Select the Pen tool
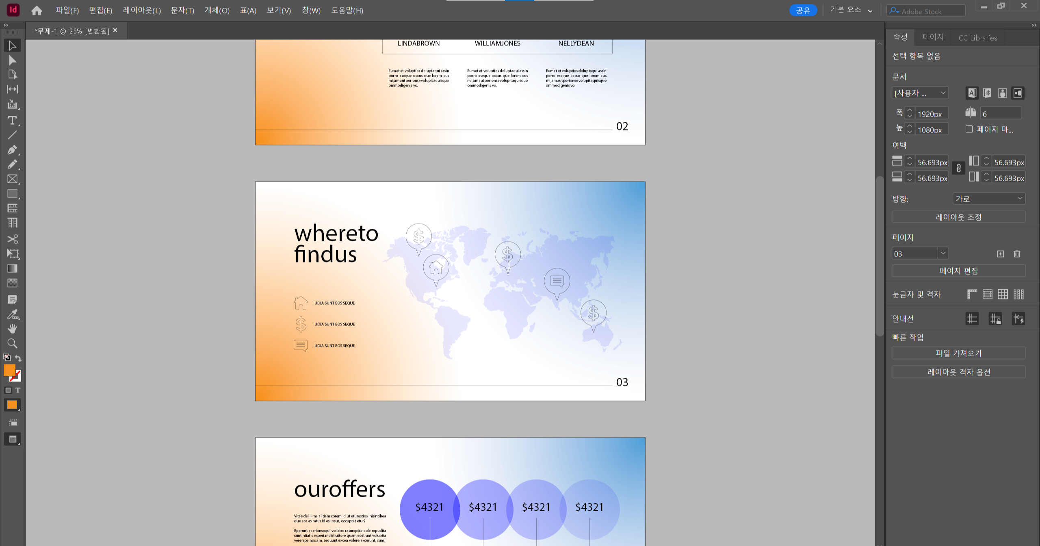Viewport: 1040px width, 546px height. tap(12, 149)
